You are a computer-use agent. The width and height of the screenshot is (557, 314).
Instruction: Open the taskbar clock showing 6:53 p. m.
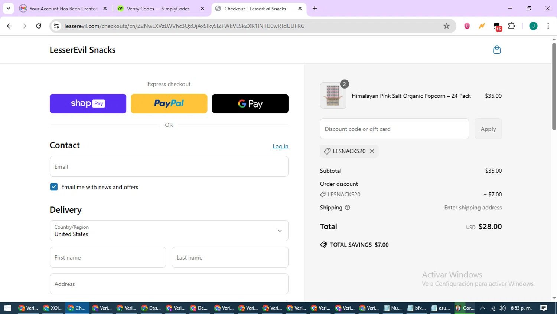[521, 308]
